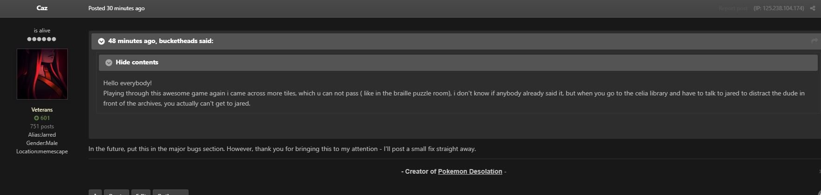The width and height of the screenshot is (821, 195).
Task: Click the Report post link
Action: pyautogui.click(x=733, y=8)
